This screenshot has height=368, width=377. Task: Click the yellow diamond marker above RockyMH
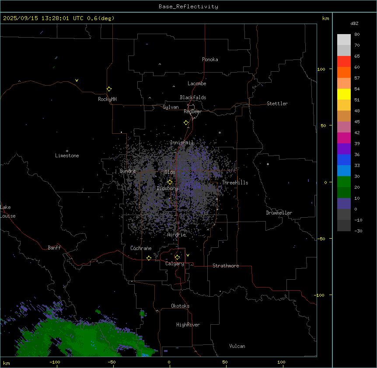[109, 89]
